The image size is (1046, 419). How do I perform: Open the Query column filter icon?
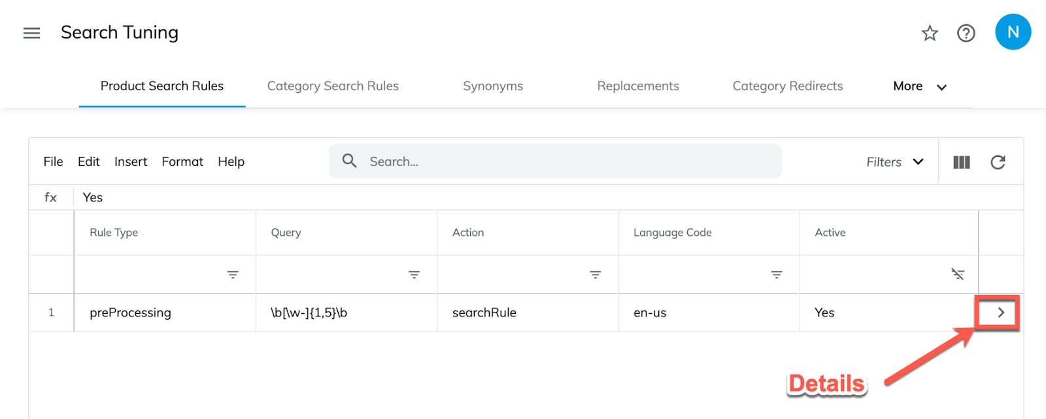click(414, 275)
